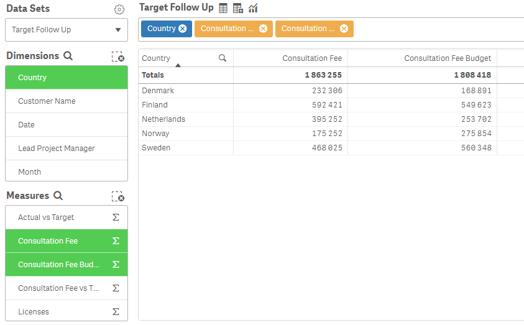Remove the second Consultation chip
This screenshot has height=325, width=524.
point(344,29)
